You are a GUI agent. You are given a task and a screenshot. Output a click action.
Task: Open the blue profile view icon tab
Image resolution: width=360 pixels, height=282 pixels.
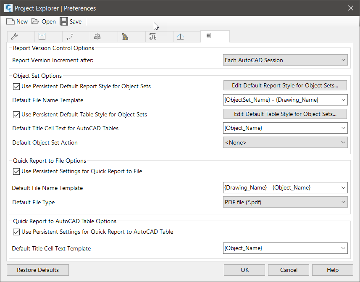click(42, 37)
